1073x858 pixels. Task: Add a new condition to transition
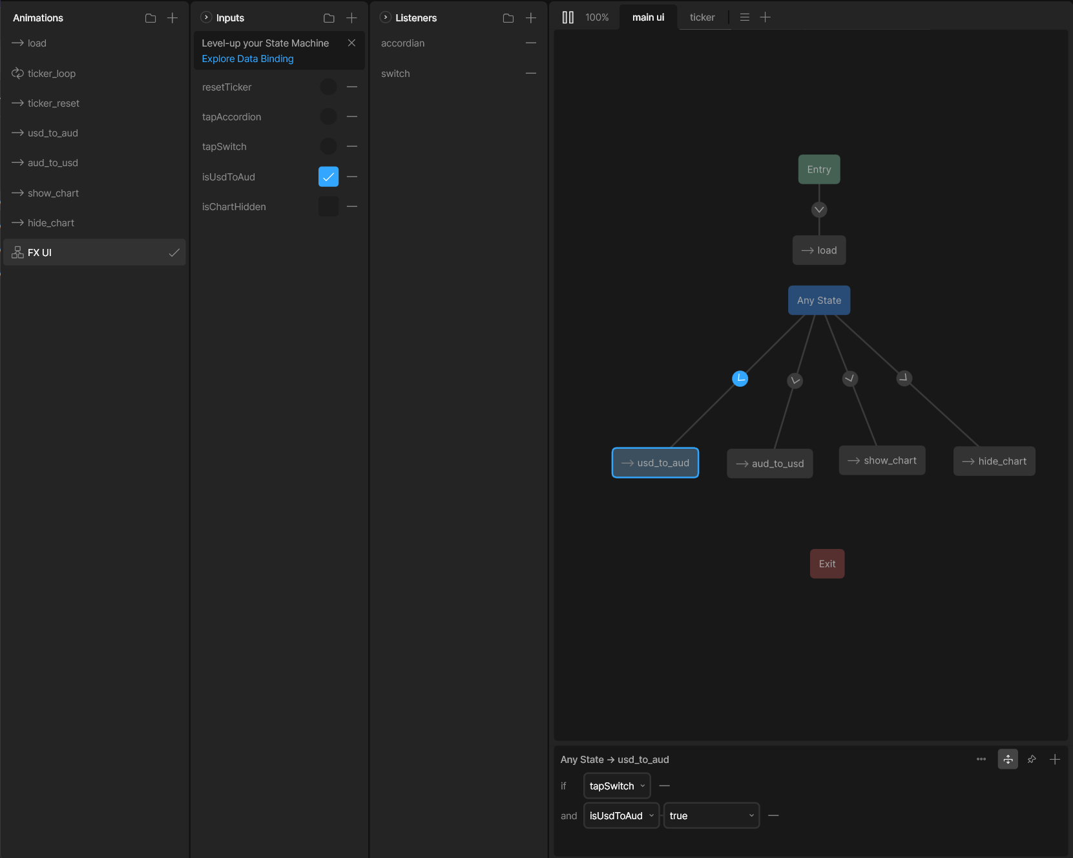click(1055, 759)
